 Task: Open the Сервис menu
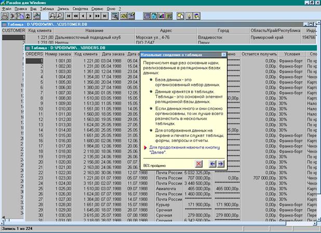pyautogui.click(x=97, y=9)
